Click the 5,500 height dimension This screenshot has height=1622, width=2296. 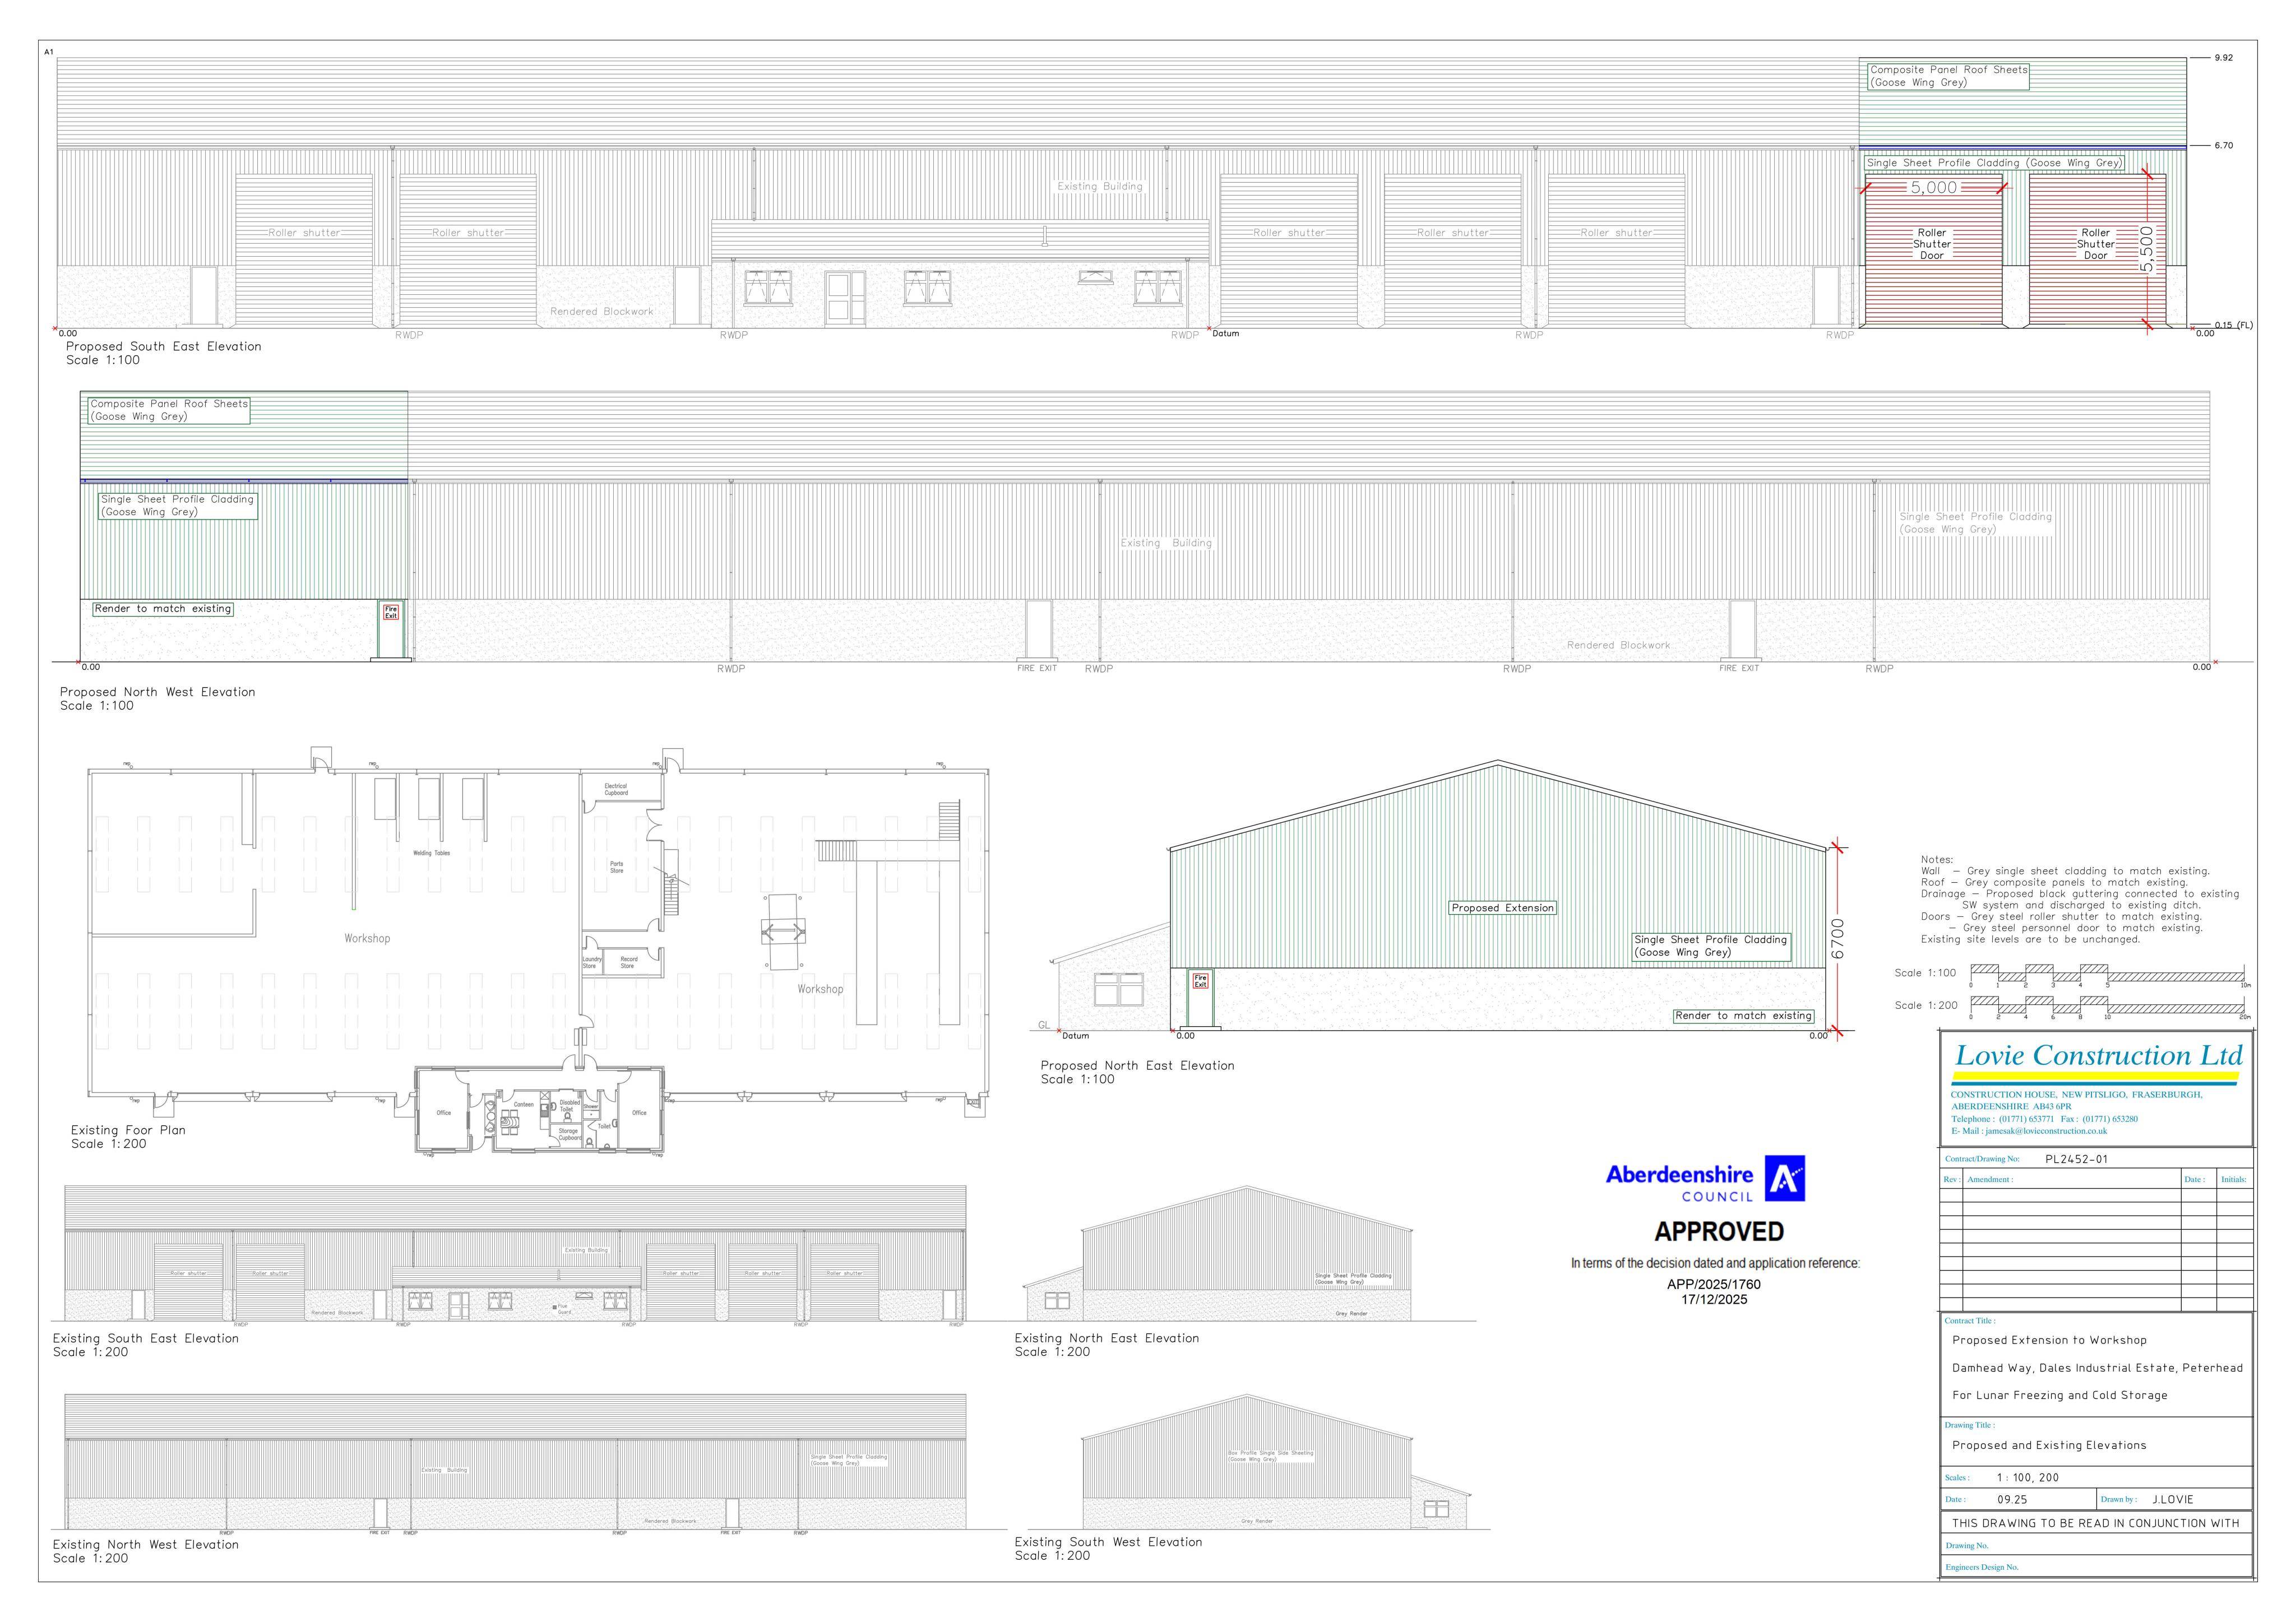click(2146, 250)
